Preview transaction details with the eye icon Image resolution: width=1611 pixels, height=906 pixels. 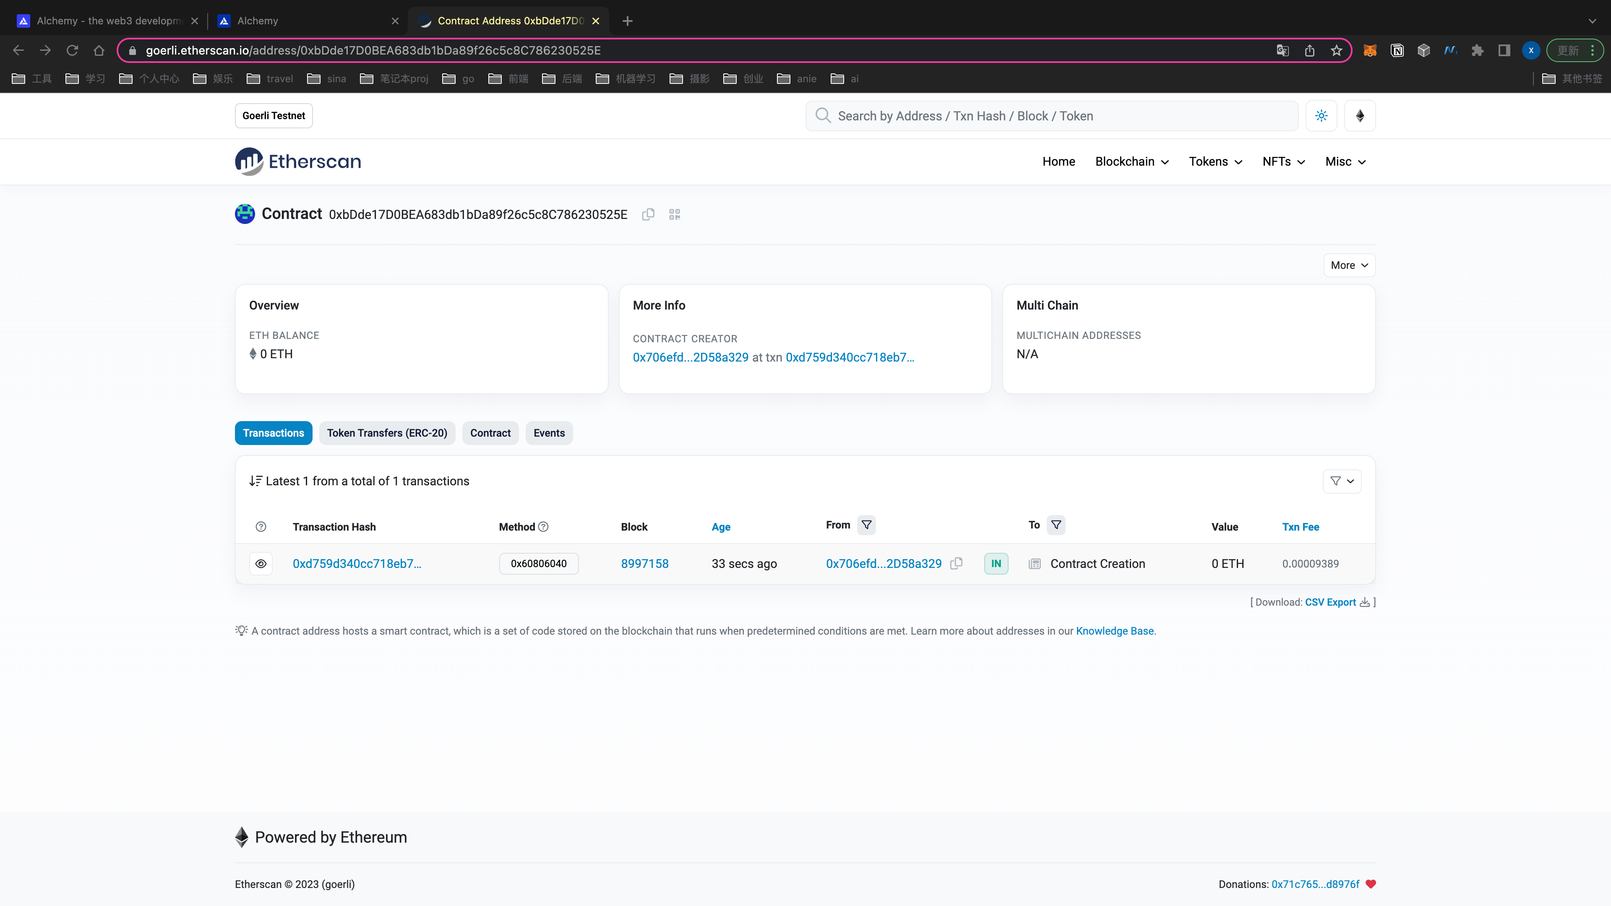click(x=261, y=563)
